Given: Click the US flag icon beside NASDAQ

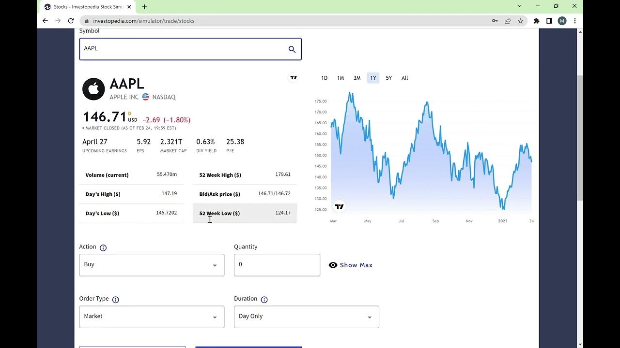Looking at the screenshot, I should 145,97.
